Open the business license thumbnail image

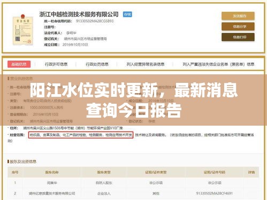[x=23, y=29]
